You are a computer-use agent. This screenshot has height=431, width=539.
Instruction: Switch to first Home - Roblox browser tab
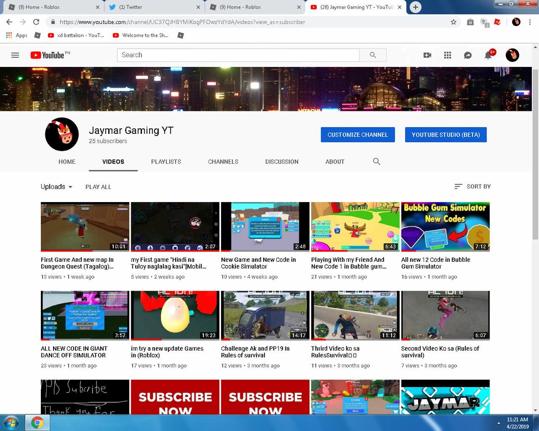pyautogui.click(x=53, y=7)
